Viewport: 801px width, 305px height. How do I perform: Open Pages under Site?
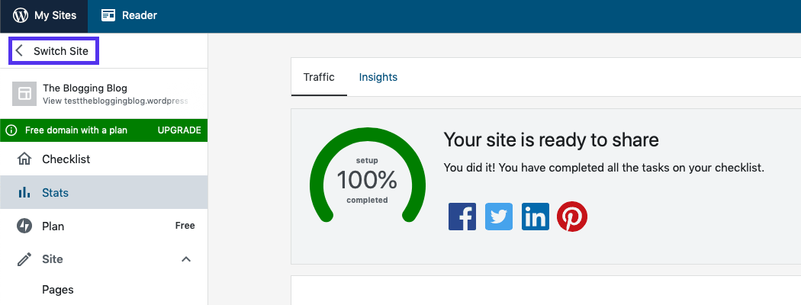[x=58, y=290]
